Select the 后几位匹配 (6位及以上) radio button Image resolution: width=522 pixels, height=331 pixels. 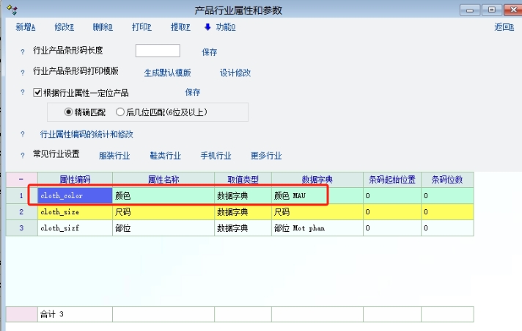click(x=120, y=112)
